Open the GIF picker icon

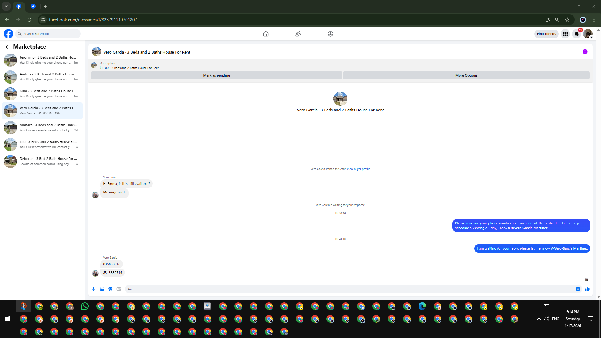click(119, 289)
